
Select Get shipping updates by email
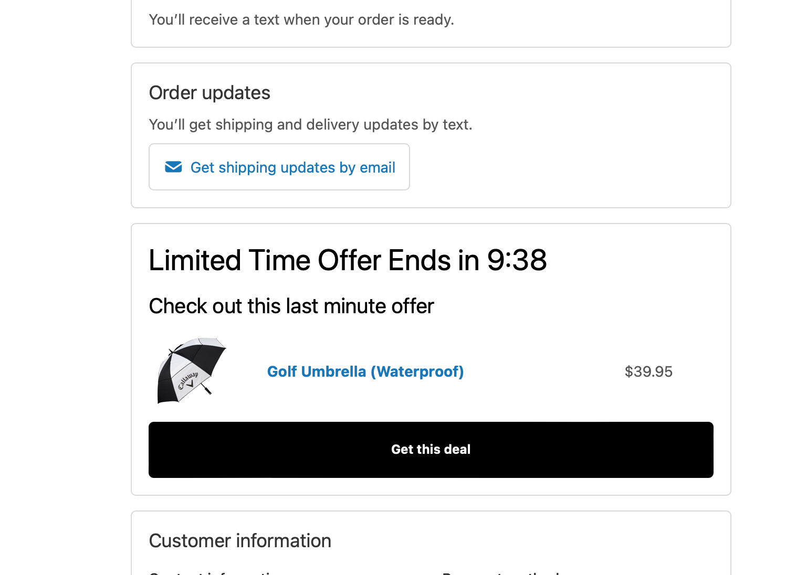(x=279, y=167)
